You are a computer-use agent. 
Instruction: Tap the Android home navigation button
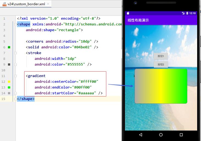pyautogui.click(x=161, y=135)
